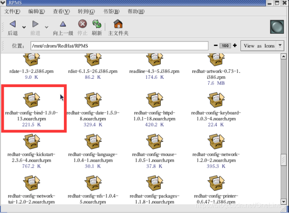Click file name rdist-6.1.5-26.i386.rpm
The height and width of the screenshot is (213, 289).
click(93, 71)
